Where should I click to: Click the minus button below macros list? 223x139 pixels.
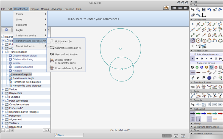tap(8, 130)
